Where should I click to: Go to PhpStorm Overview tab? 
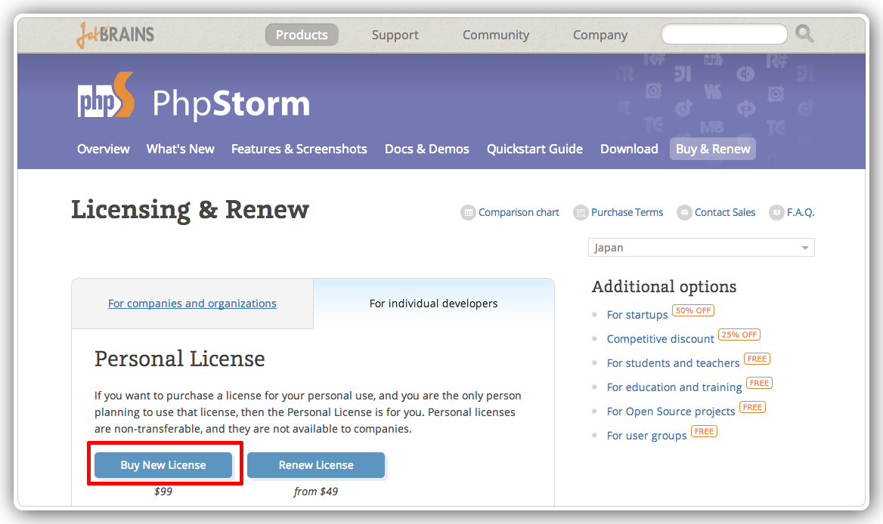pos(103,149)
